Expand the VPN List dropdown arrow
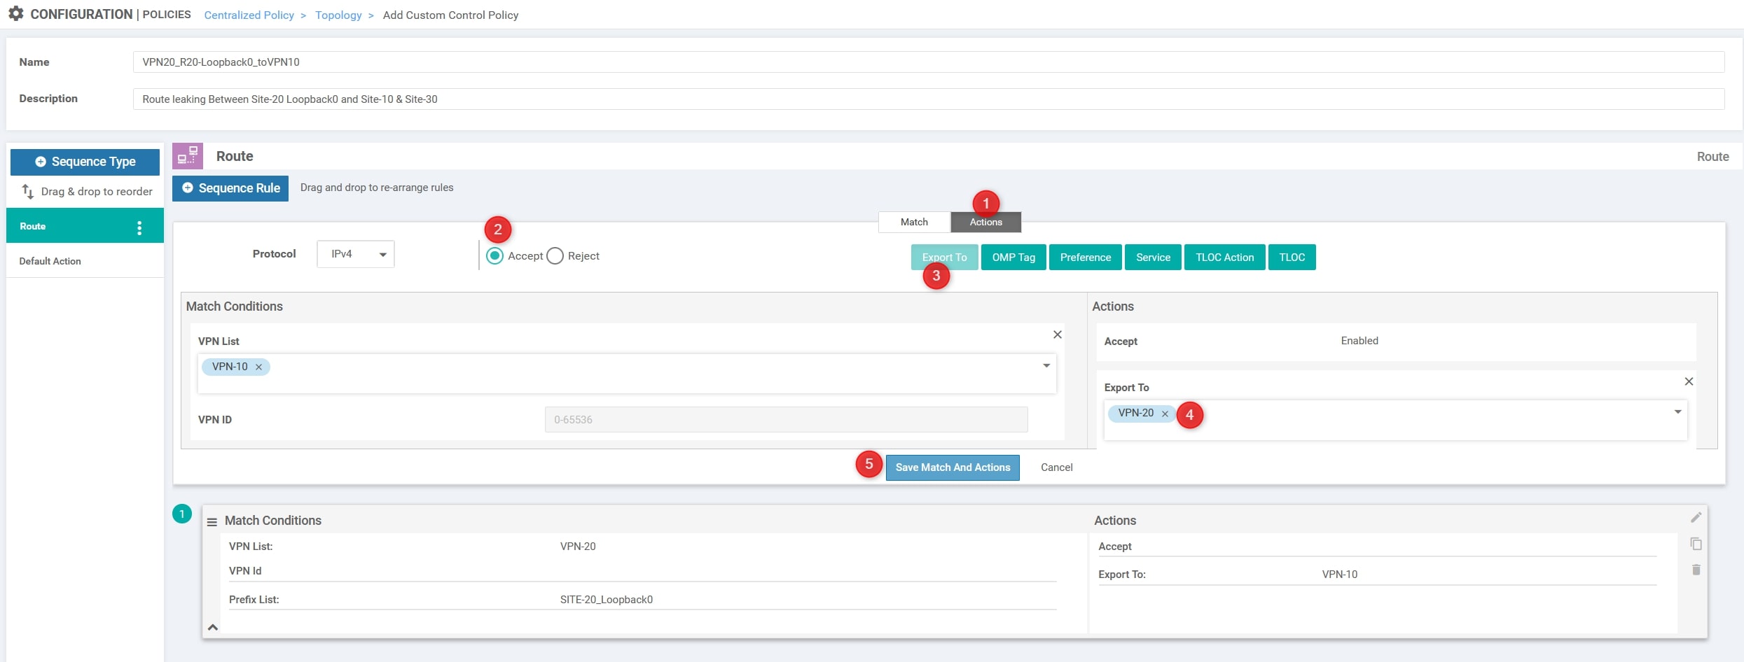Image resolution: width=1744 pixels, height=662 pixels. click(x=1046, y=366)
